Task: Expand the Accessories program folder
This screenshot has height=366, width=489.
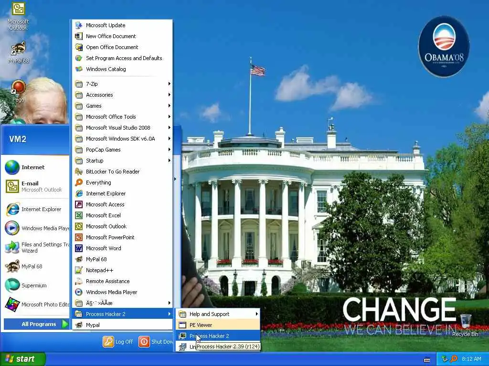Action: point(123,95)
